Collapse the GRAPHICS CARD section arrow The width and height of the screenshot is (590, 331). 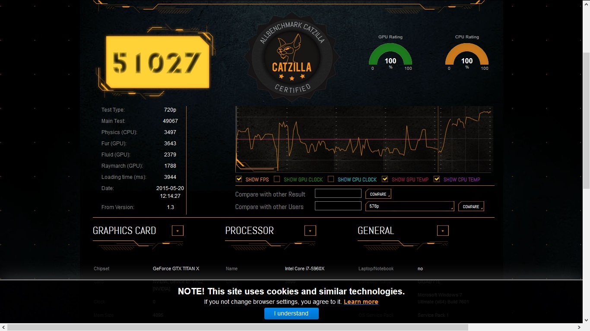click(x=178, y=231)
